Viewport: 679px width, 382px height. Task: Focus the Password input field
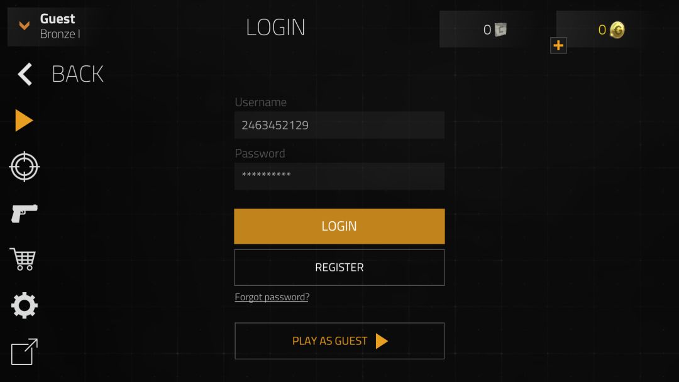point(339,176)
